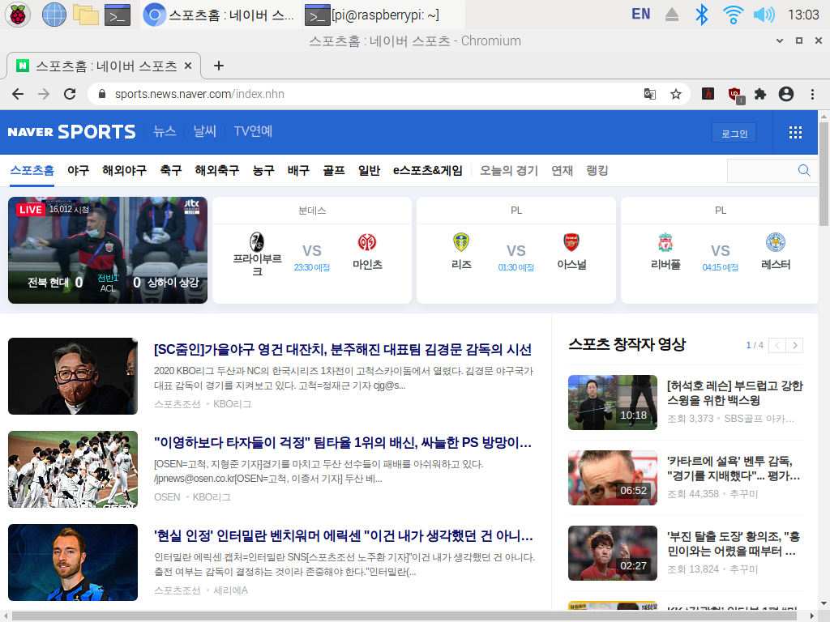Select the 농구 tab

(x=263, y=171)
